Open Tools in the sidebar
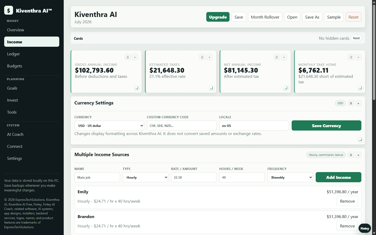Viewport: 376px width, 235px height. (x=32, y=112)
